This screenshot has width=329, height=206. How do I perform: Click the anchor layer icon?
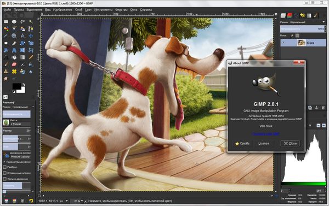coord(316,108)
